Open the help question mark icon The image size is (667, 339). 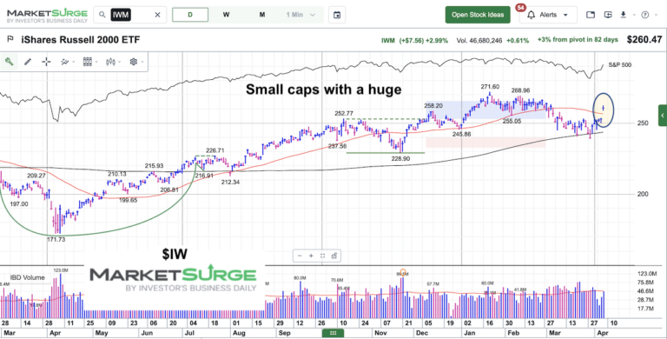645,15
